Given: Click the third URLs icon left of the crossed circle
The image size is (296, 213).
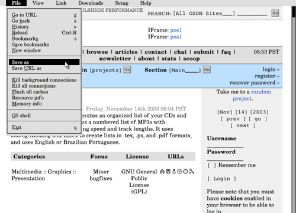Looking at the screenshot, I should pyautogui.click(x=174, y=172).
